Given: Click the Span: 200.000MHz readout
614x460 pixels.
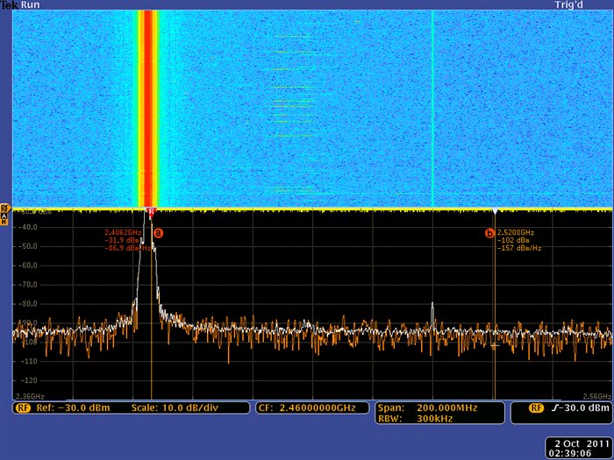Looking at the screenshot, I should tap(428, 408).
